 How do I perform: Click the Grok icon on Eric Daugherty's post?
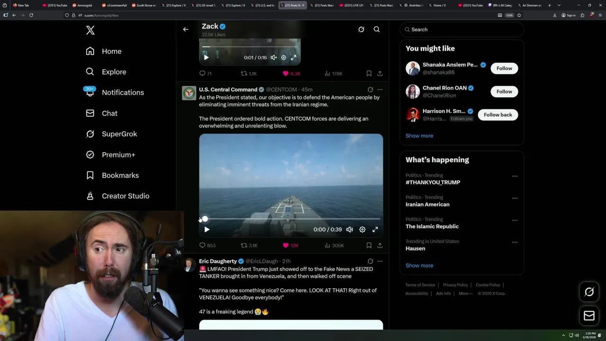[x=370, y=261]
